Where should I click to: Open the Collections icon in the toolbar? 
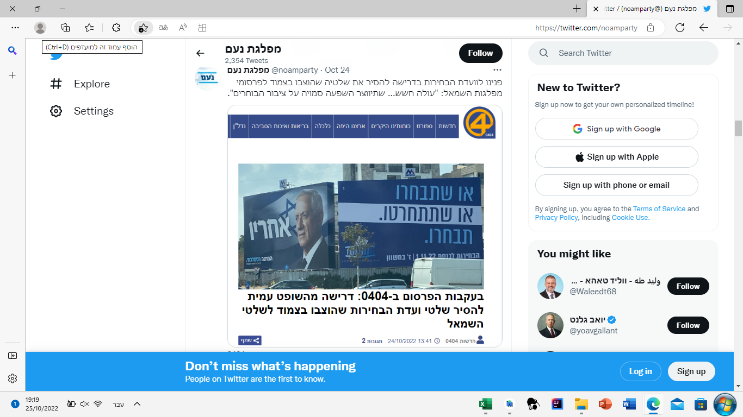(65, 28)
